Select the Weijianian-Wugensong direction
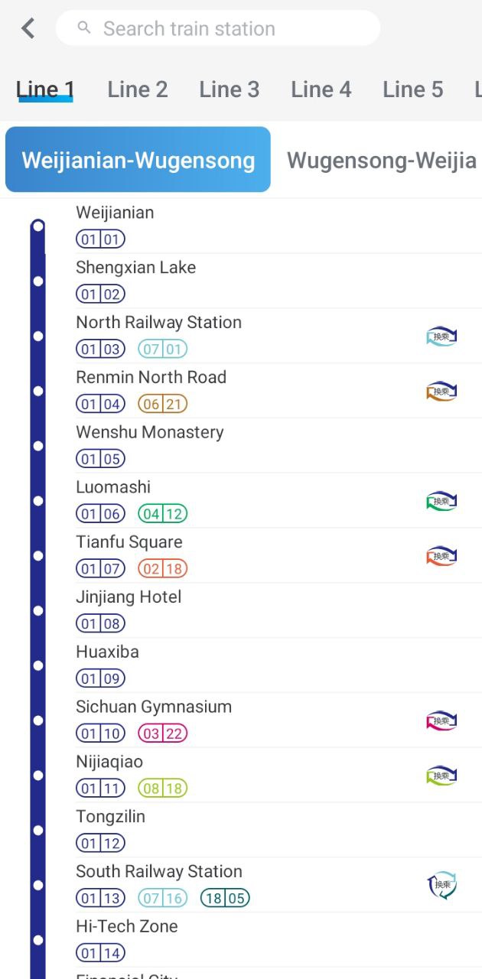The image size is (482, 979). [138, 160]
